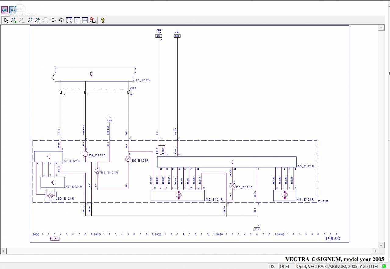Click the E7_E121R lamp symbol

click(x=232, y=185)
